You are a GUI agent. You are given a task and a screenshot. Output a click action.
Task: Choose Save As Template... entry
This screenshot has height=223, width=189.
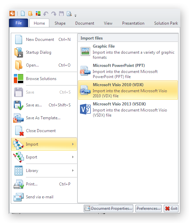[x=44, y=118]
